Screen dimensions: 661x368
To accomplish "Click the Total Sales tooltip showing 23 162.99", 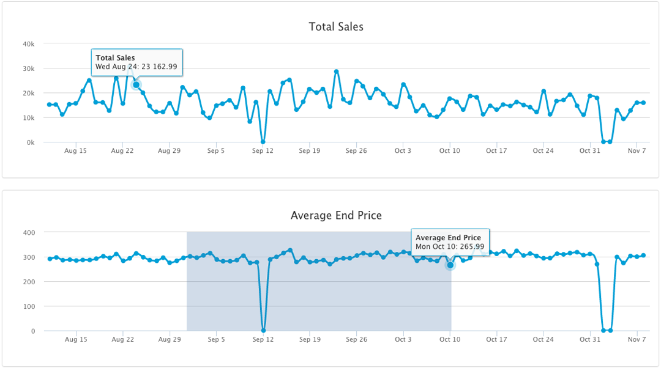I will (x=136, y=62).
